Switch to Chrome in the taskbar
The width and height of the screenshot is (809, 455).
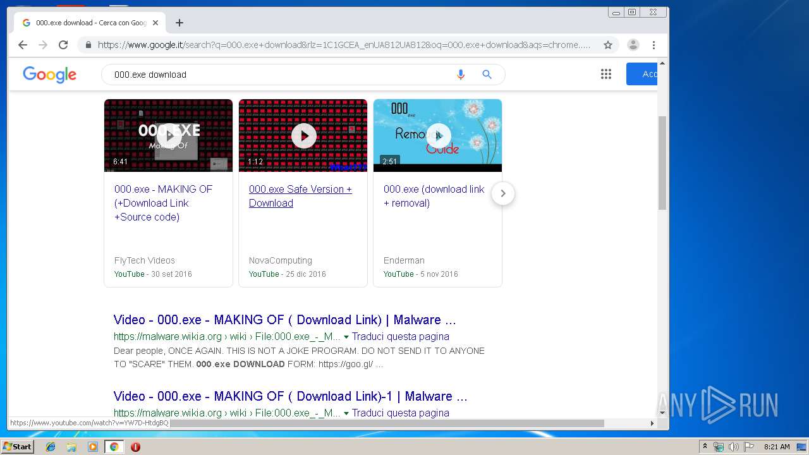(x=114, y=447)
